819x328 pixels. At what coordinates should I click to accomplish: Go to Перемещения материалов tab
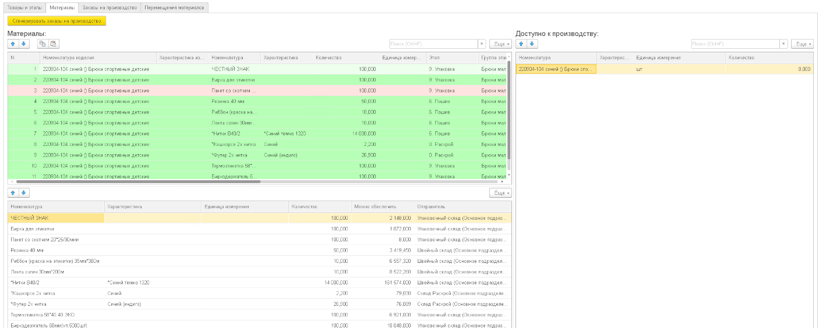pyautogui.click(x=175, y=8)
